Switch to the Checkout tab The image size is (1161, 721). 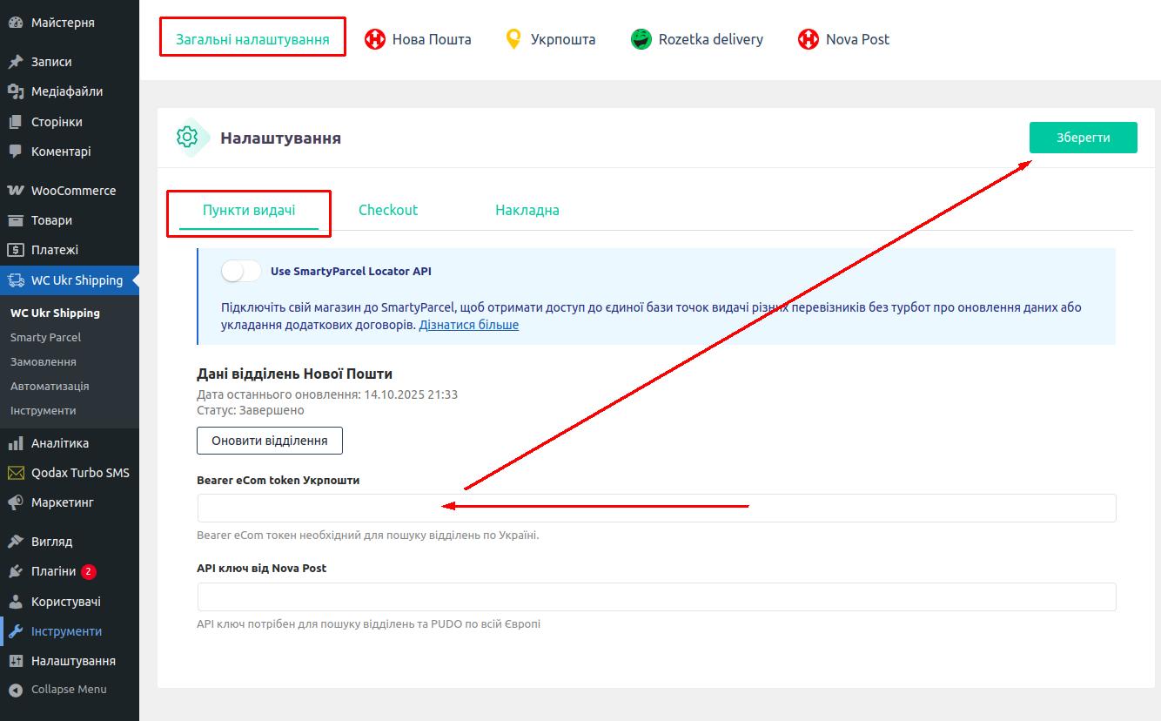tap(388, 210)
